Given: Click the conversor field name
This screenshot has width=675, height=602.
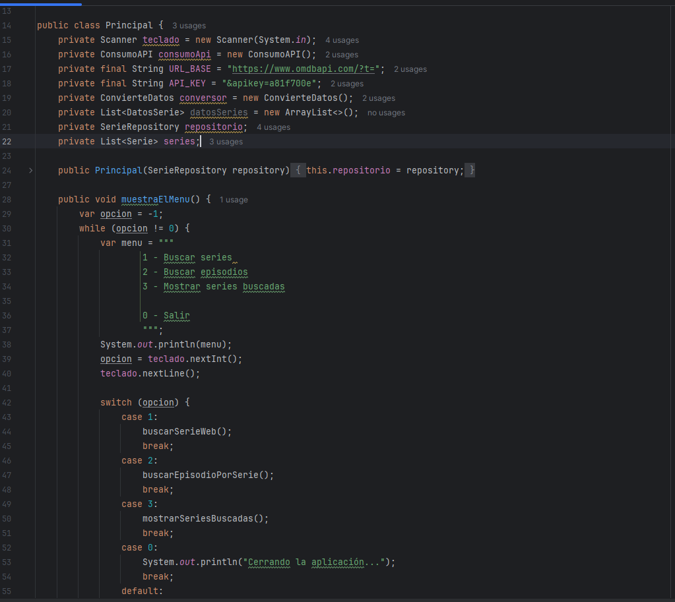Looking at the screenshot, I should [203, 98].
